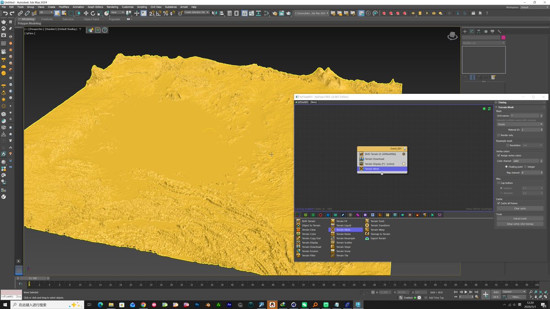This screenshot has width=550, height=309.
Task: Select the Terrain Noise operator
Action: 342,234
